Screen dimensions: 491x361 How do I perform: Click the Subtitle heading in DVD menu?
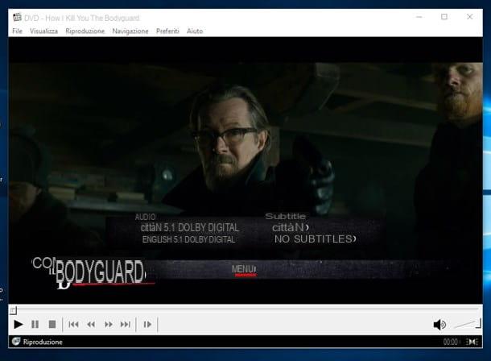click(285, 216)
